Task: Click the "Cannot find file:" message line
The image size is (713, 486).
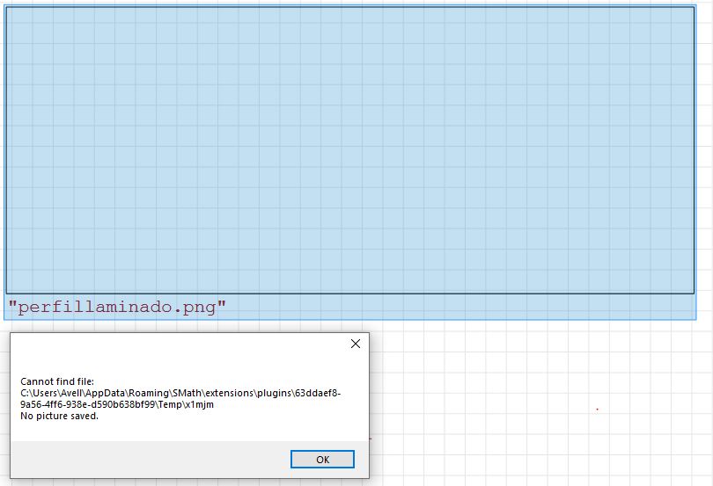Action: coord(57,381)
